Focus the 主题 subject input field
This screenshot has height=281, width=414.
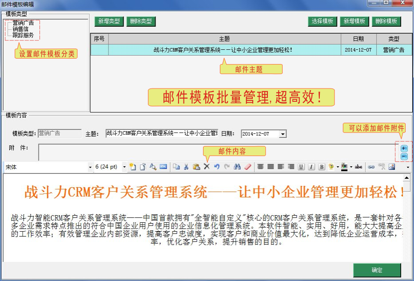pos(162,133)
